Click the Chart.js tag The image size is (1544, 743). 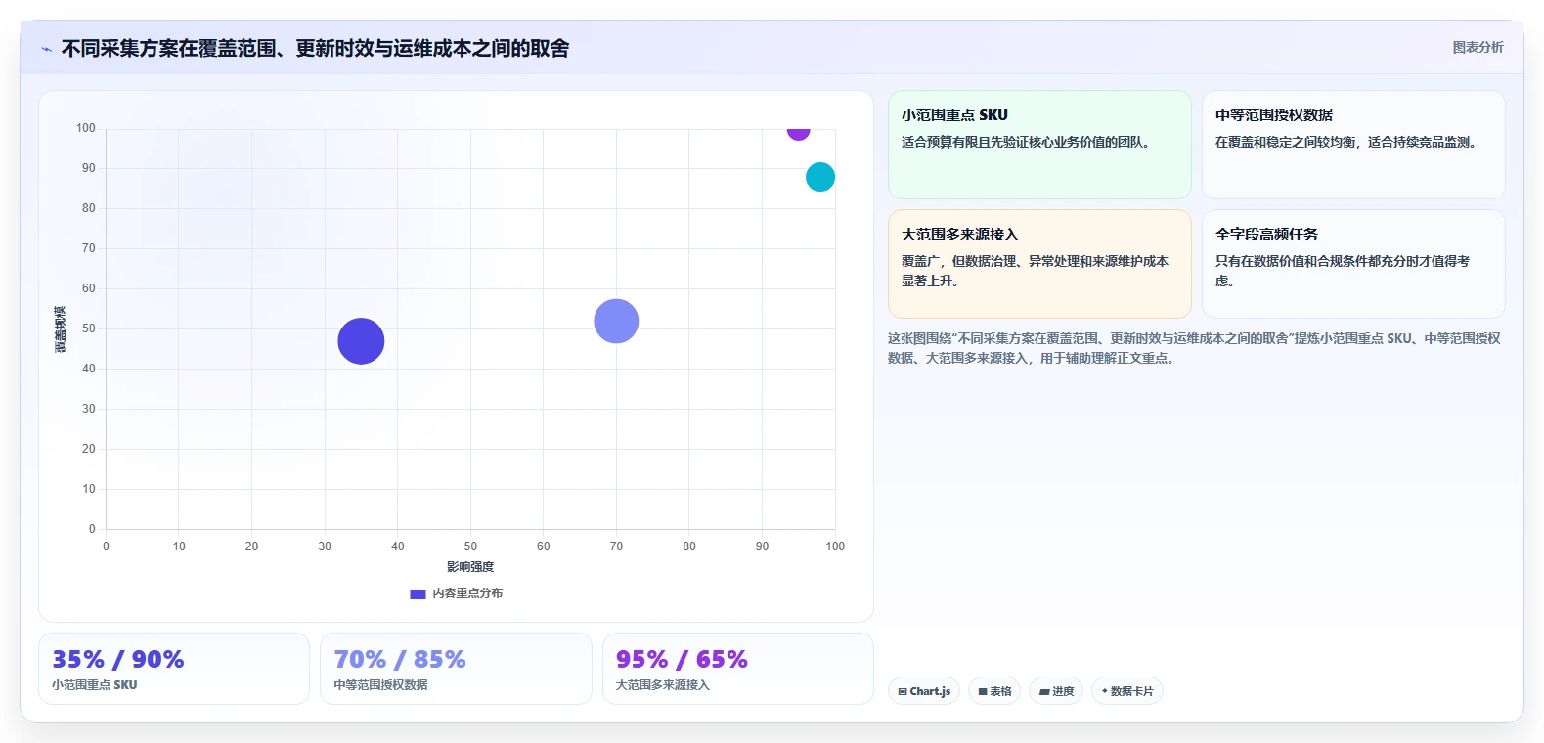point(924,691)
